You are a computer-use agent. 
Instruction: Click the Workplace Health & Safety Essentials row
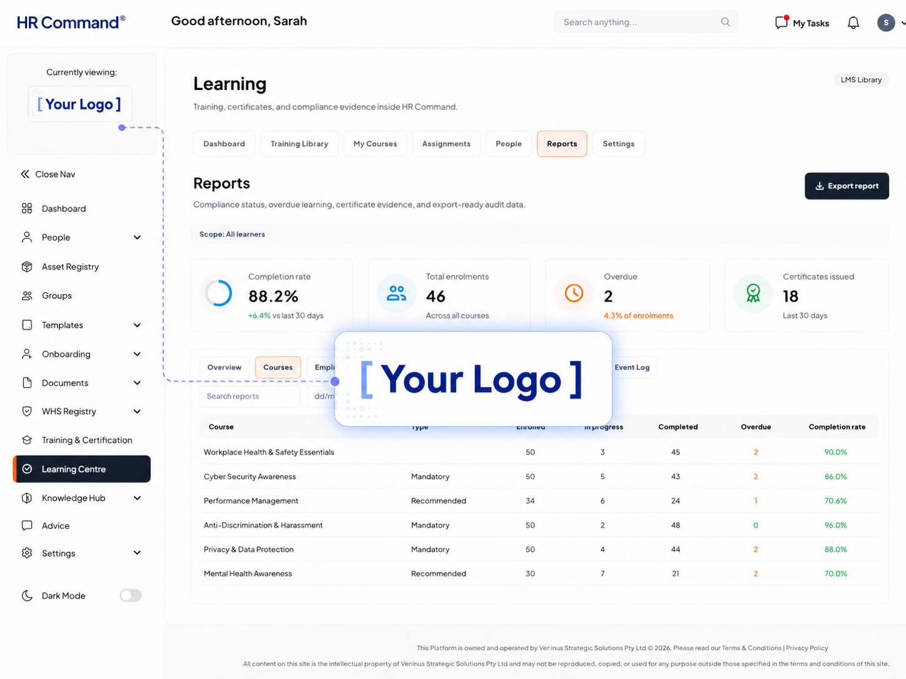coord(539,452)
